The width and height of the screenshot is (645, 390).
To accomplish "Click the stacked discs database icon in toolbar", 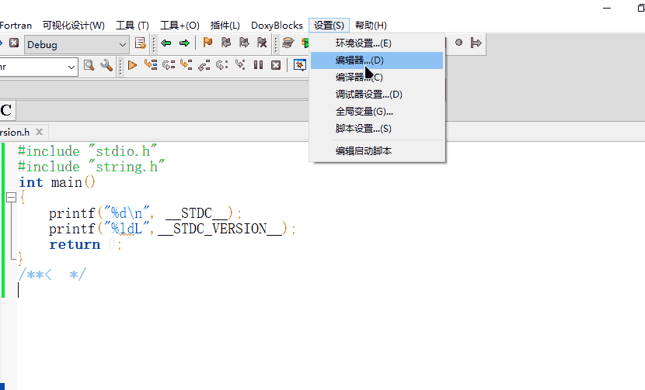I will point(288,43).
